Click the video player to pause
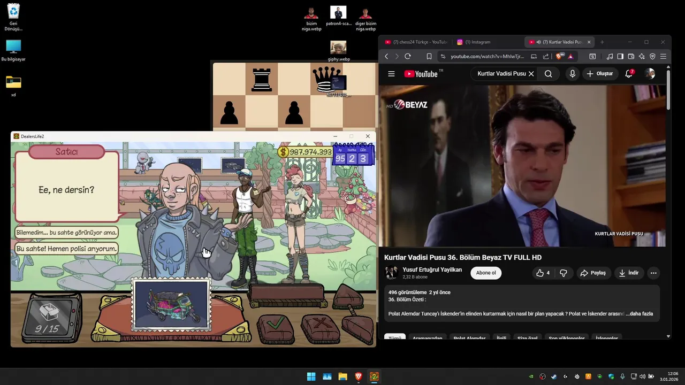The width and height of the screenshot is (685, 385). tap(522, 166)
